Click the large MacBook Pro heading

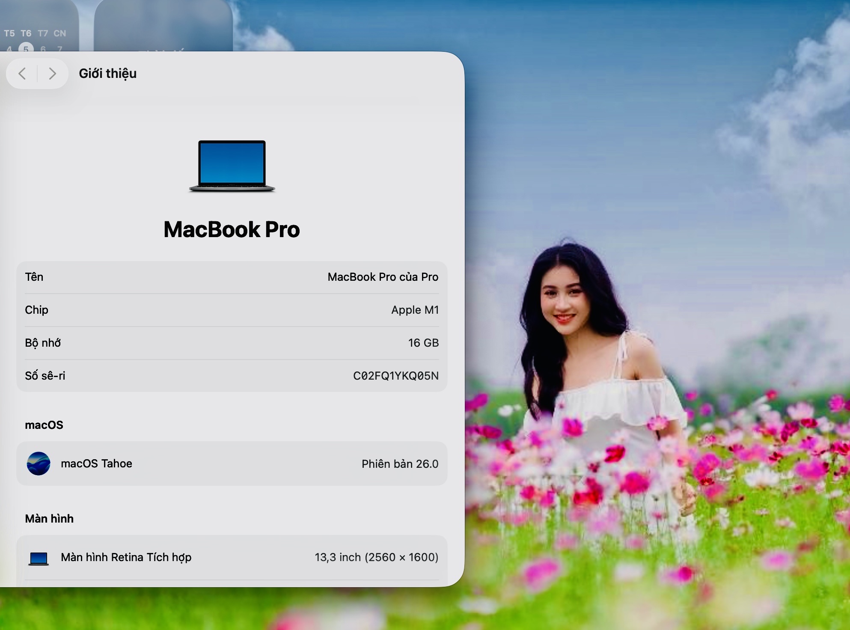[232, 229]
